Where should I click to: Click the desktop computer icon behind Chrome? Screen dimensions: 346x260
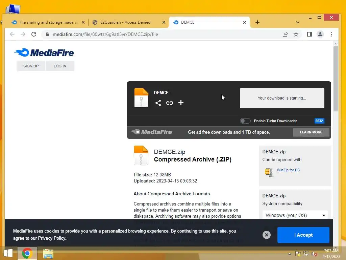[13, 9]
